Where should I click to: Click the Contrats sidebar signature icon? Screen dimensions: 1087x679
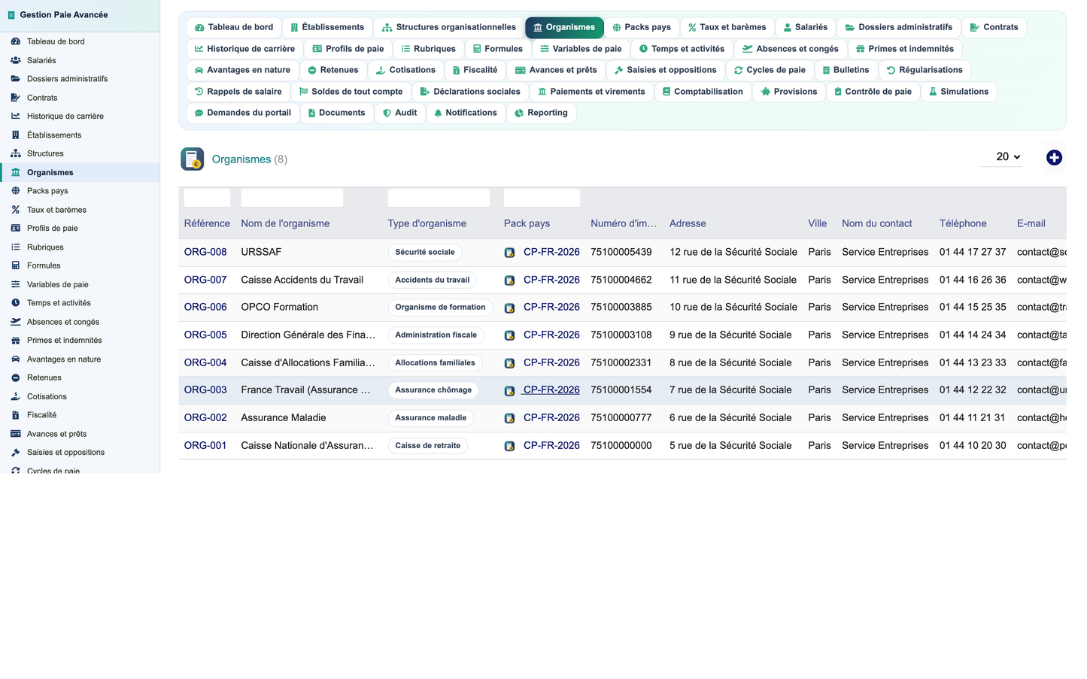coord(15,97)
